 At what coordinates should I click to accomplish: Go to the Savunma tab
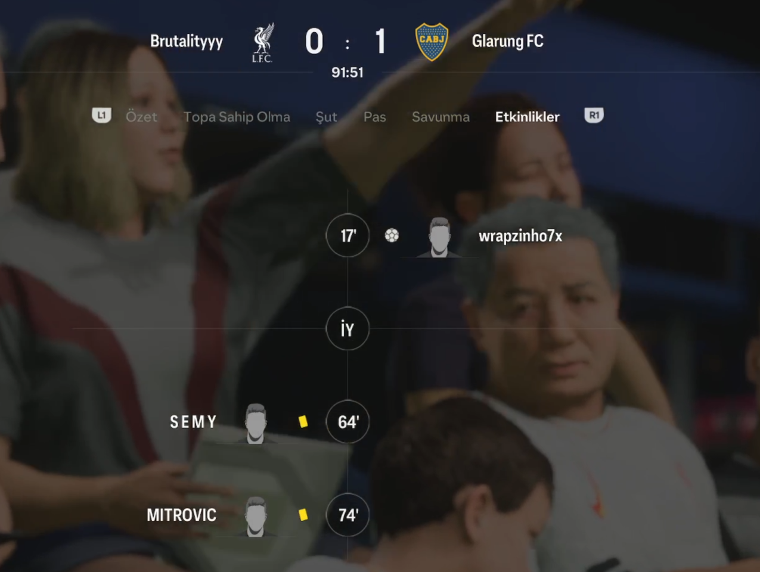[x=441, y=117]
